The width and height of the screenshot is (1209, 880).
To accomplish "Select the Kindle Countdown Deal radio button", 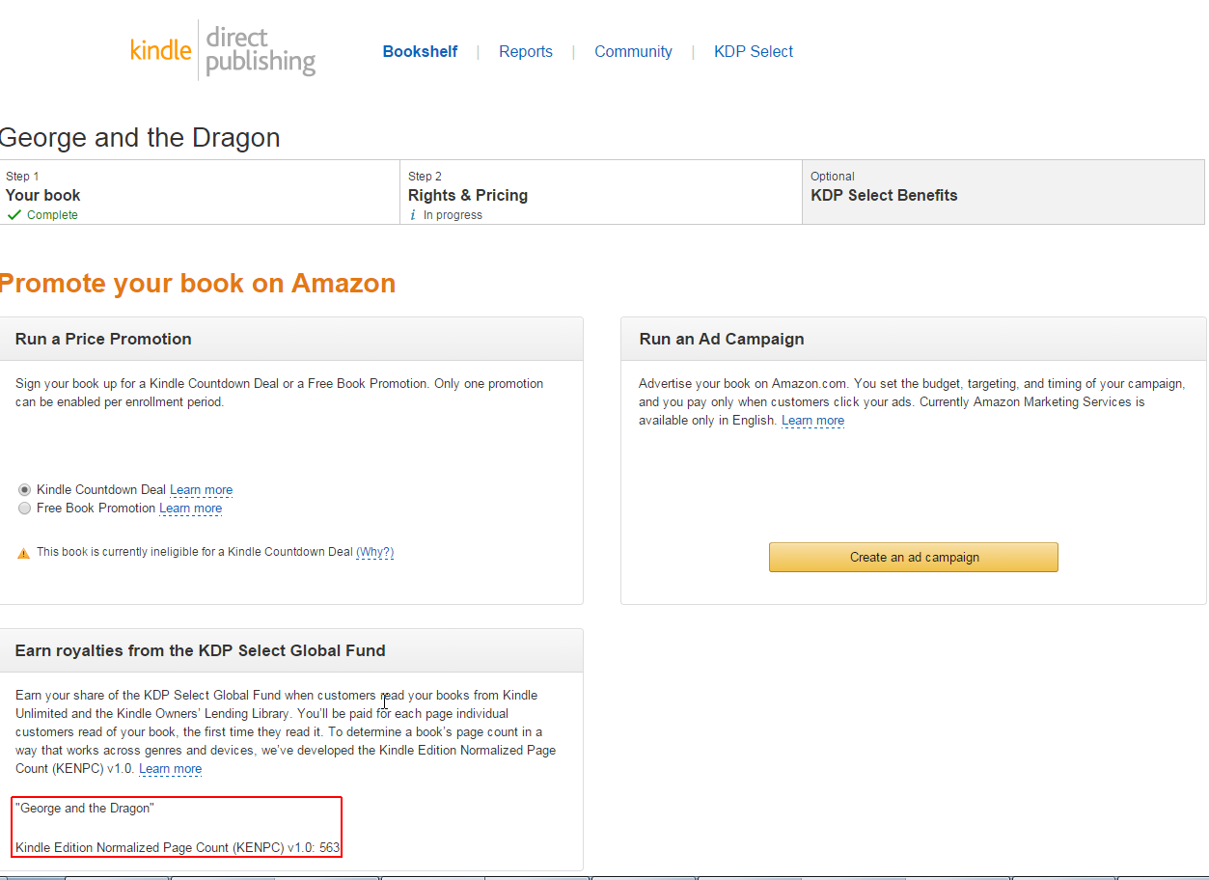I will (25, 490).
